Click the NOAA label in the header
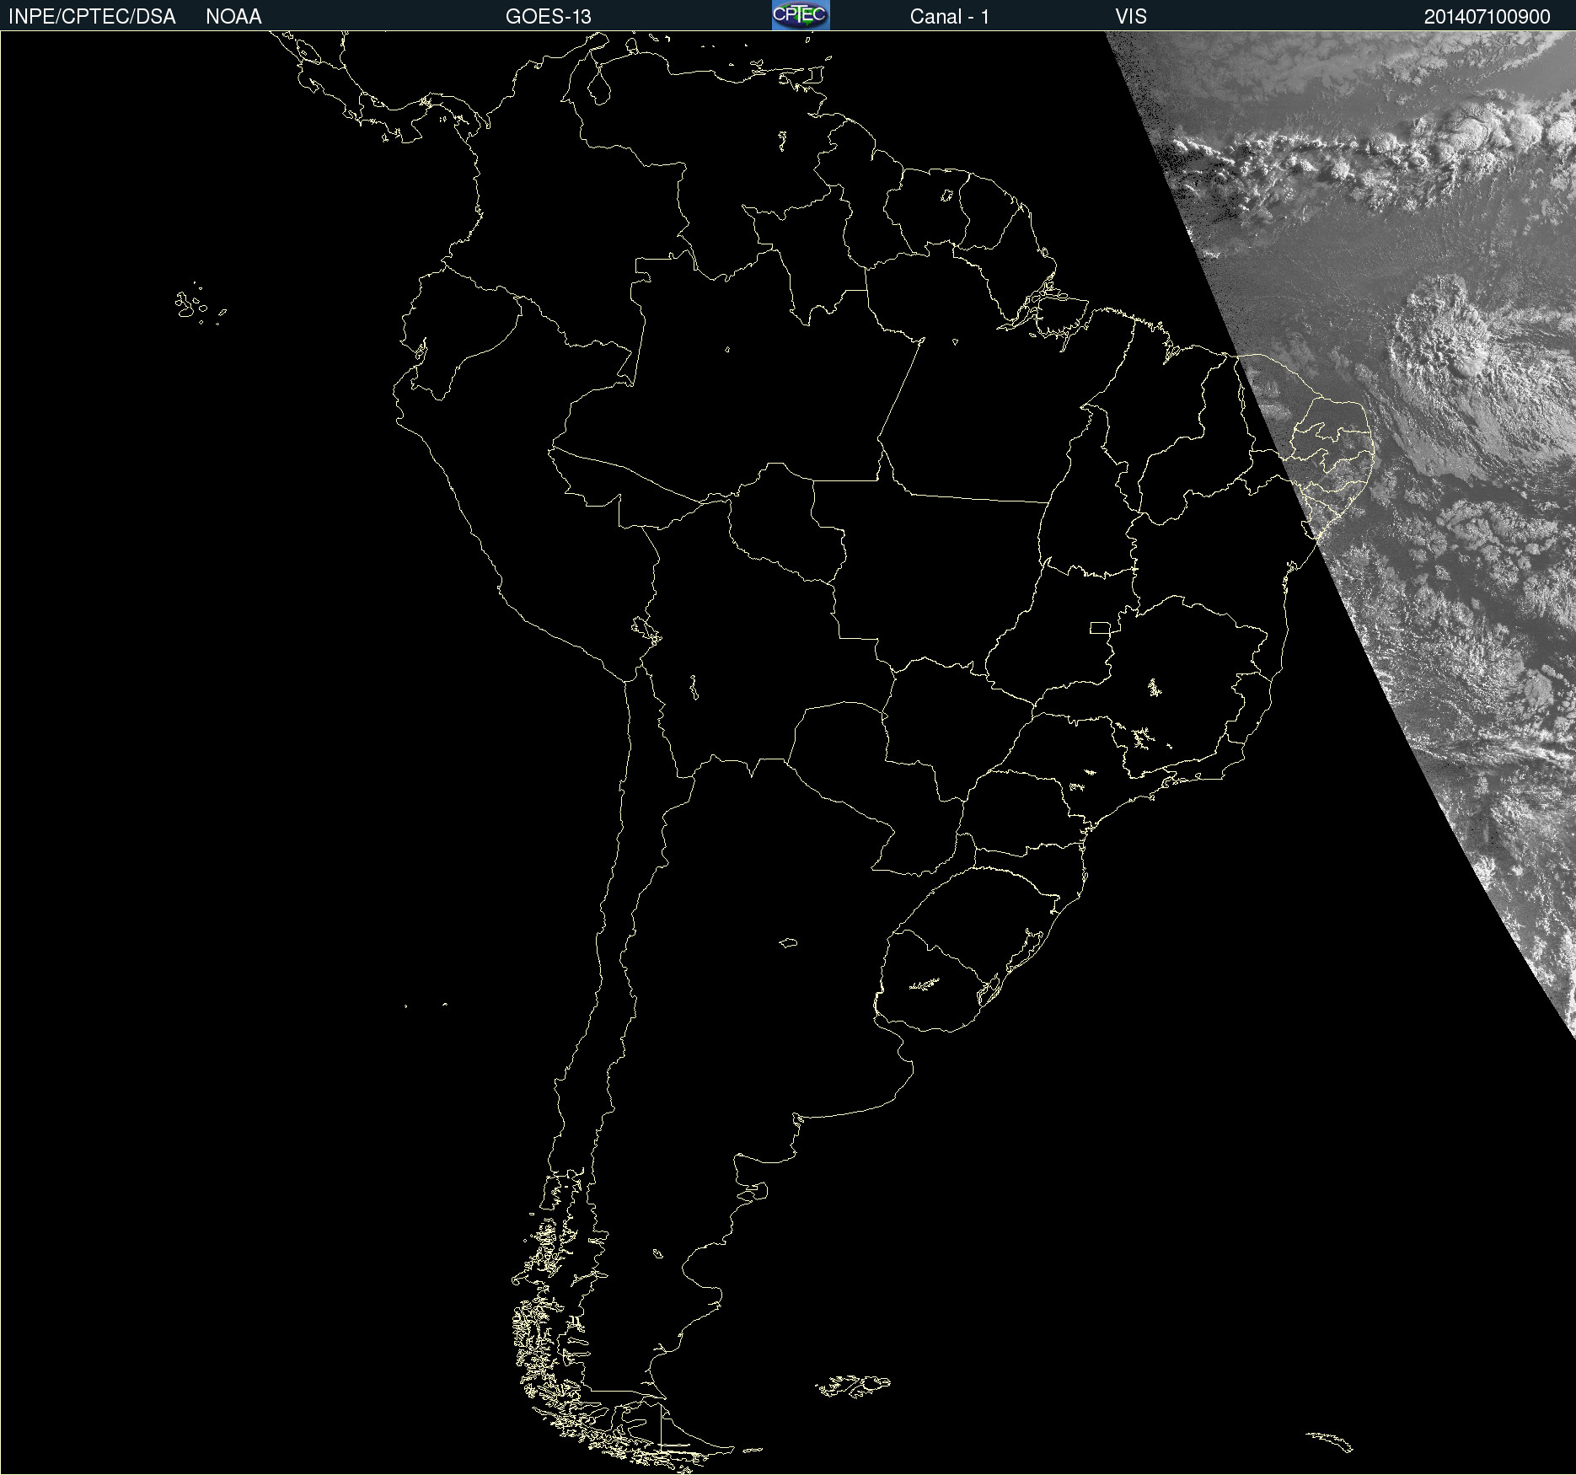 point(233,17)
